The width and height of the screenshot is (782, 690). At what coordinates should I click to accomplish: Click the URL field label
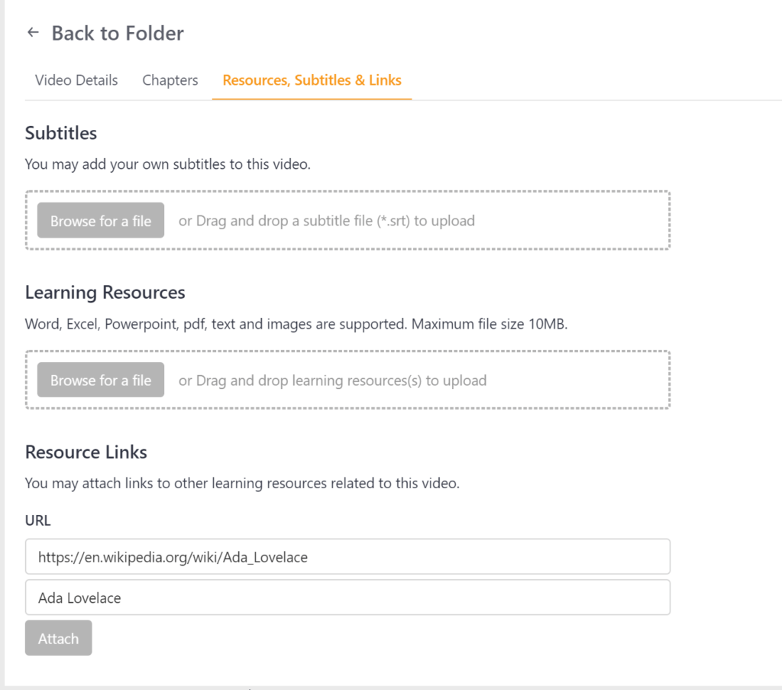click(x=37, y=521)
